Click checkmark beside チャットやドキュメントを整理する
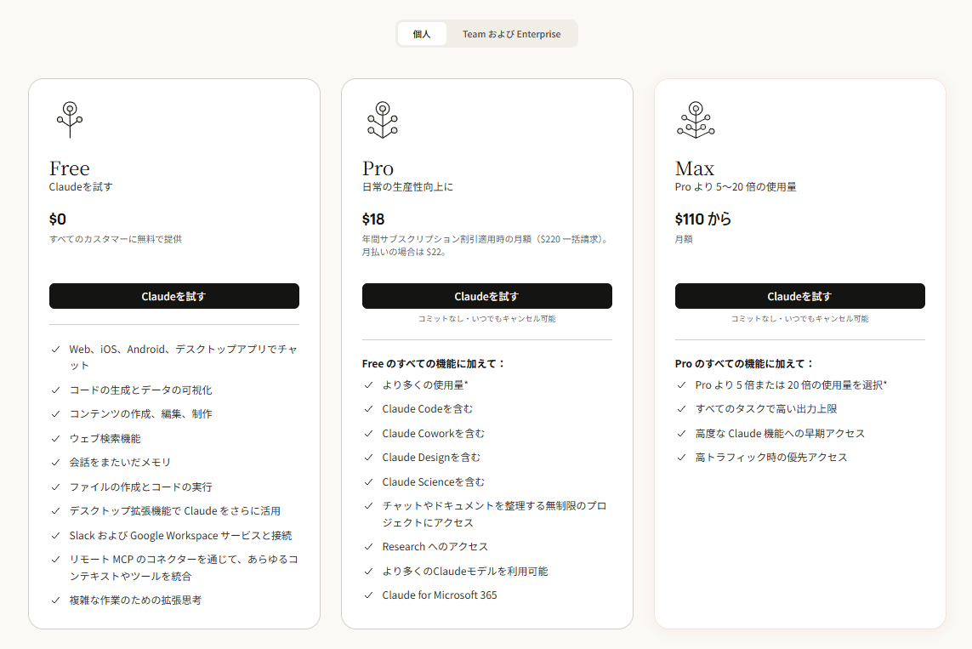This screenshot has height=649, width=972. 369,506
